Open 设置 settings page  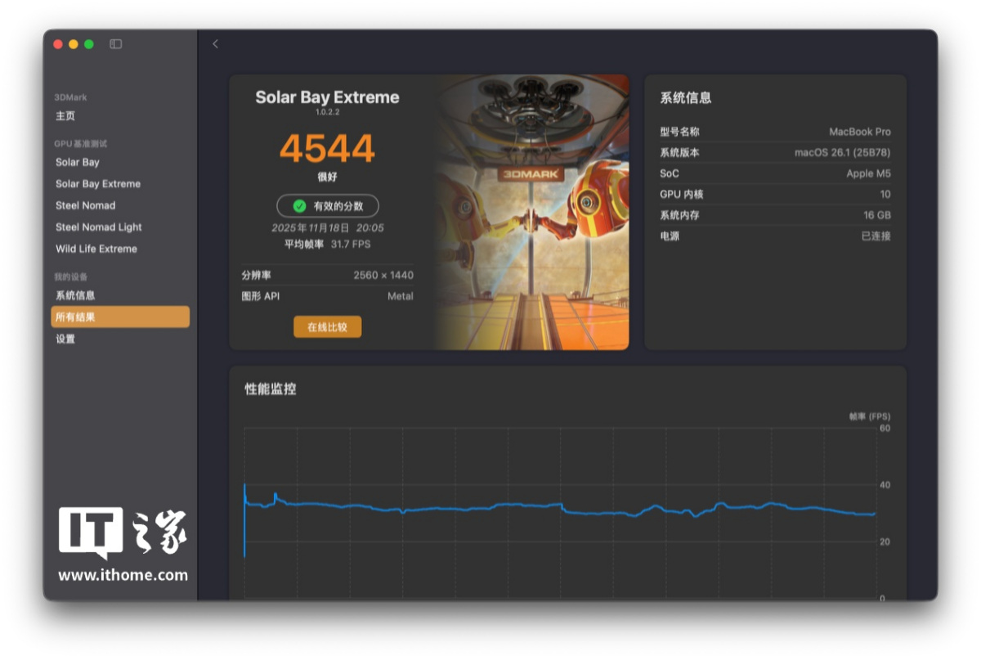pos(65,339)
